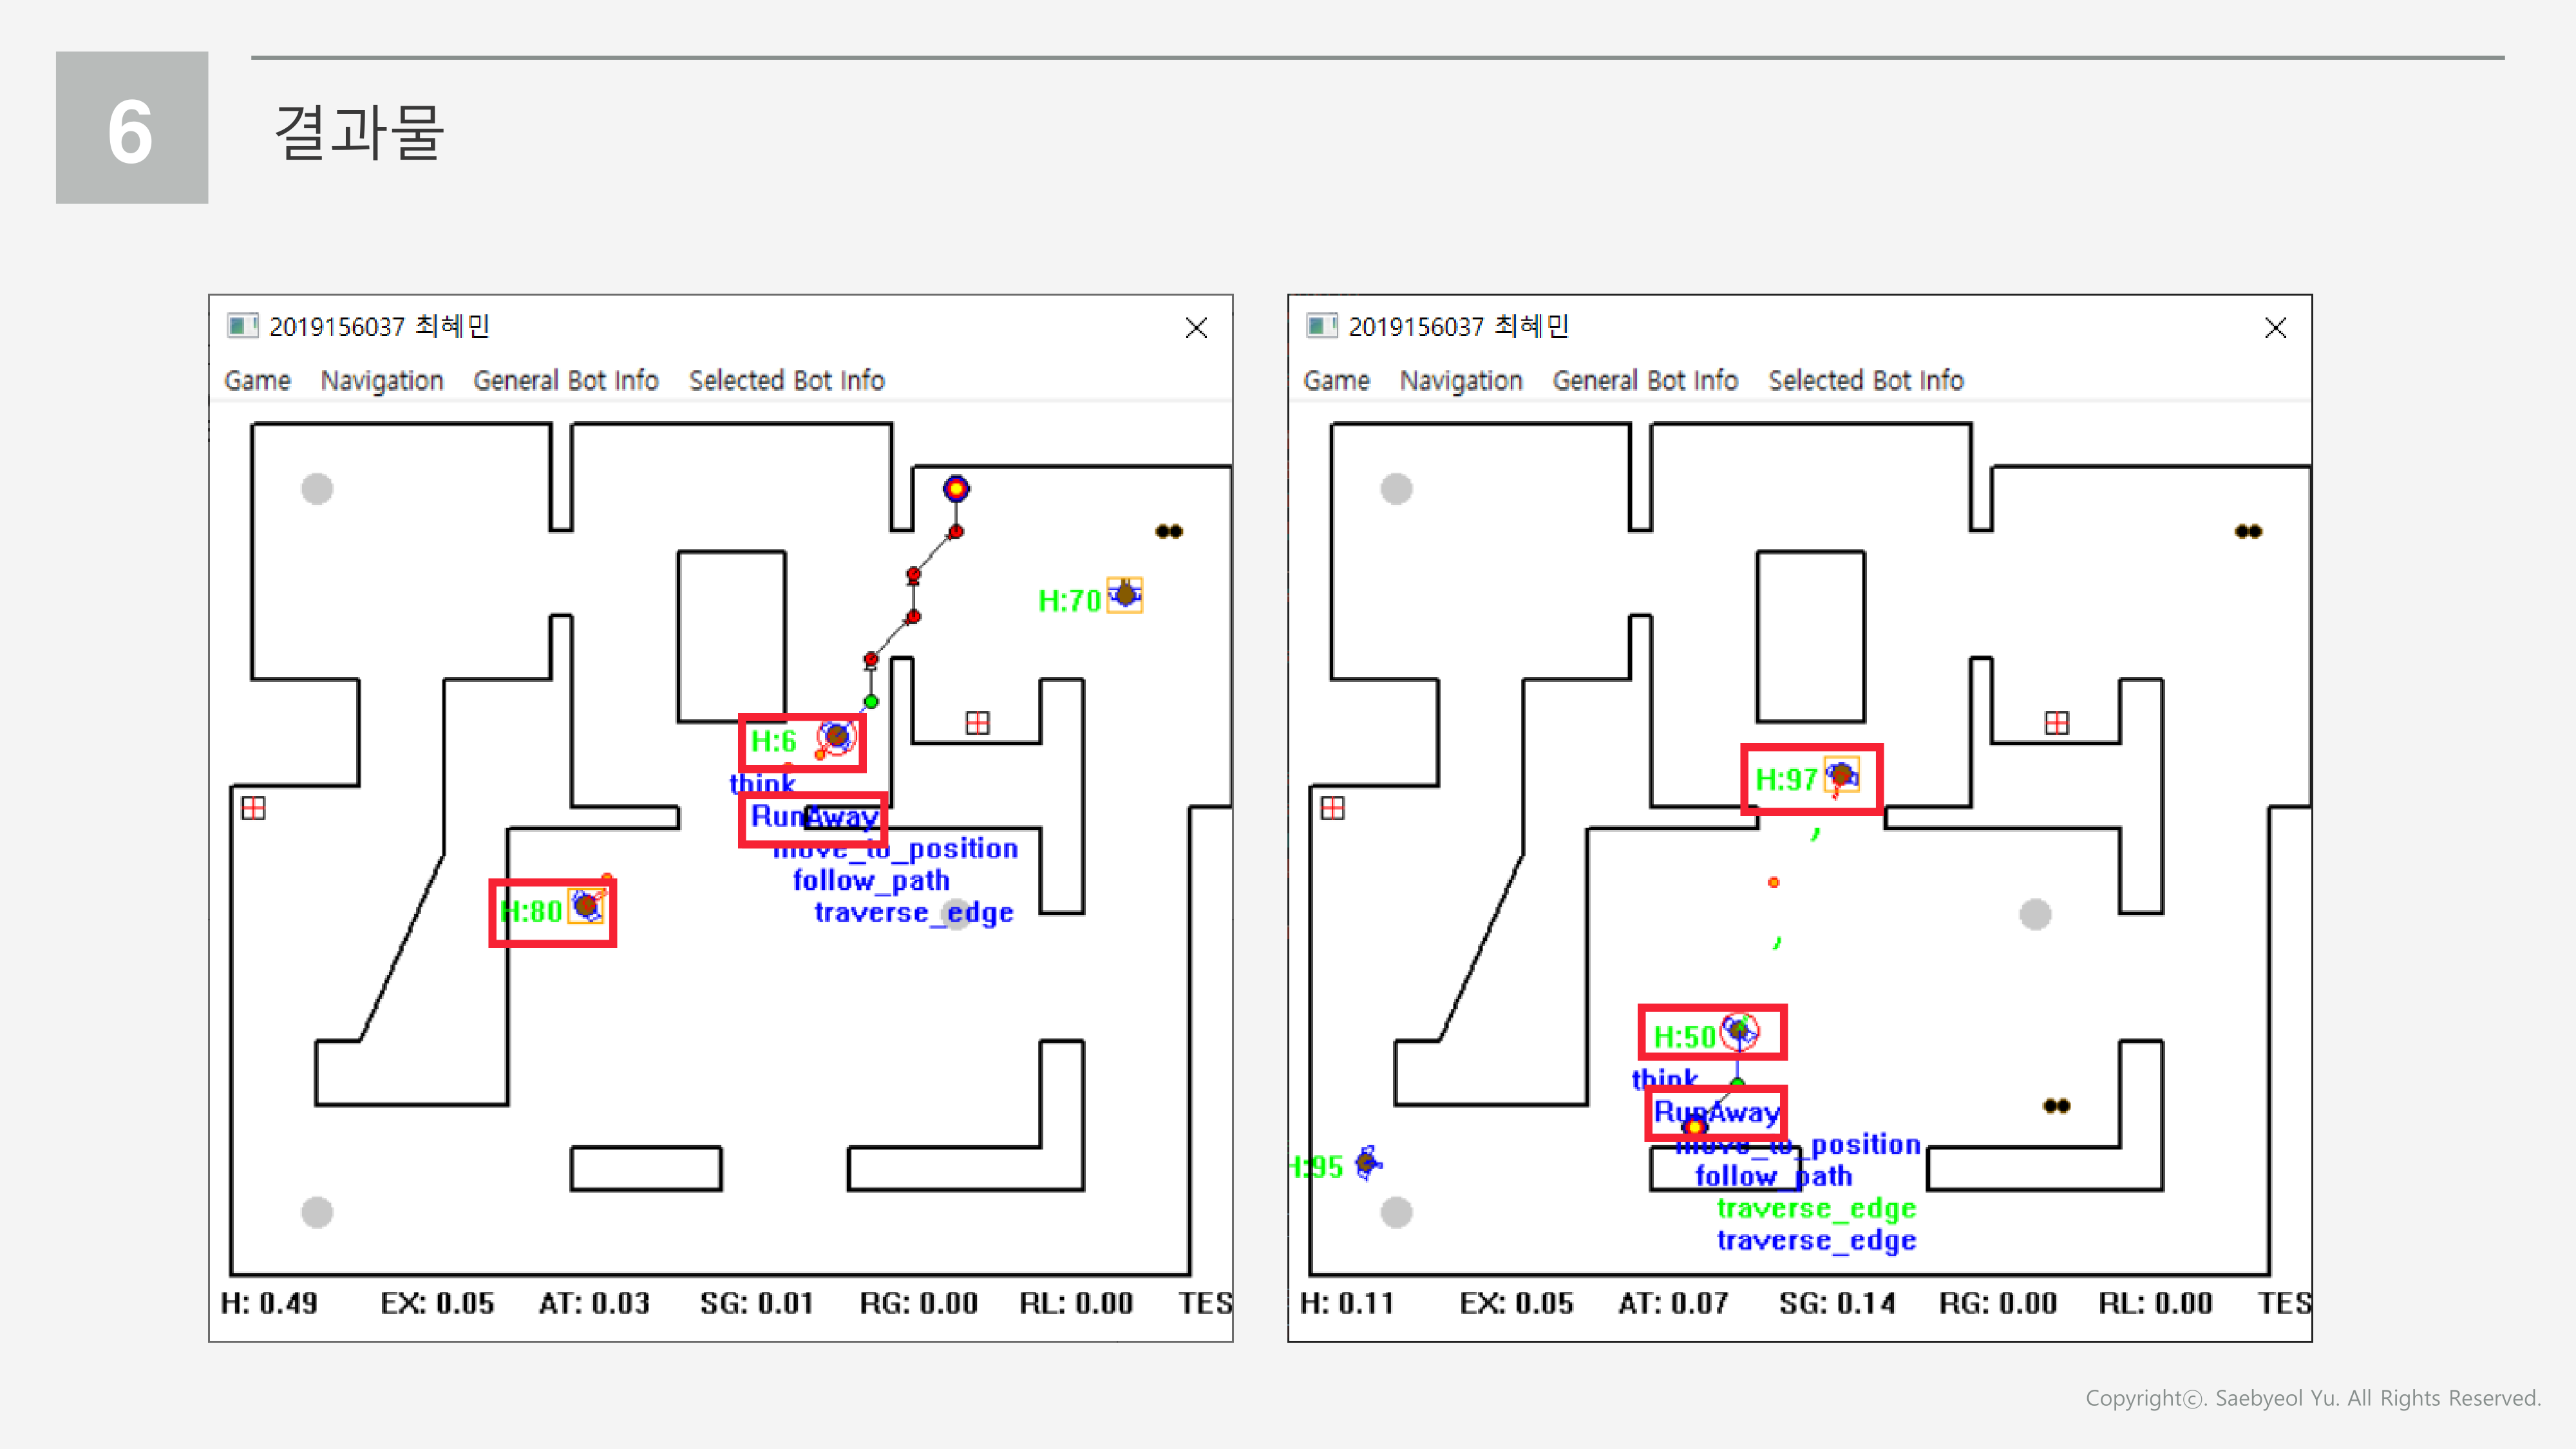
Task: Select the bot labeled H:97 in right window
Action: 1843,775
